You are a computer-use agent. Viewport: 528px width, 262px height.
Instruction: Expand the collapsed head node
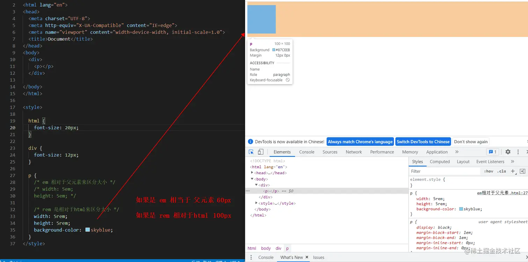tap(252, 173)
